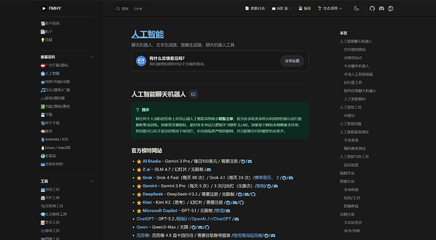The image size is (436, 240).
Task: Open 备份 in the top navigation
Action: (305, 9)
